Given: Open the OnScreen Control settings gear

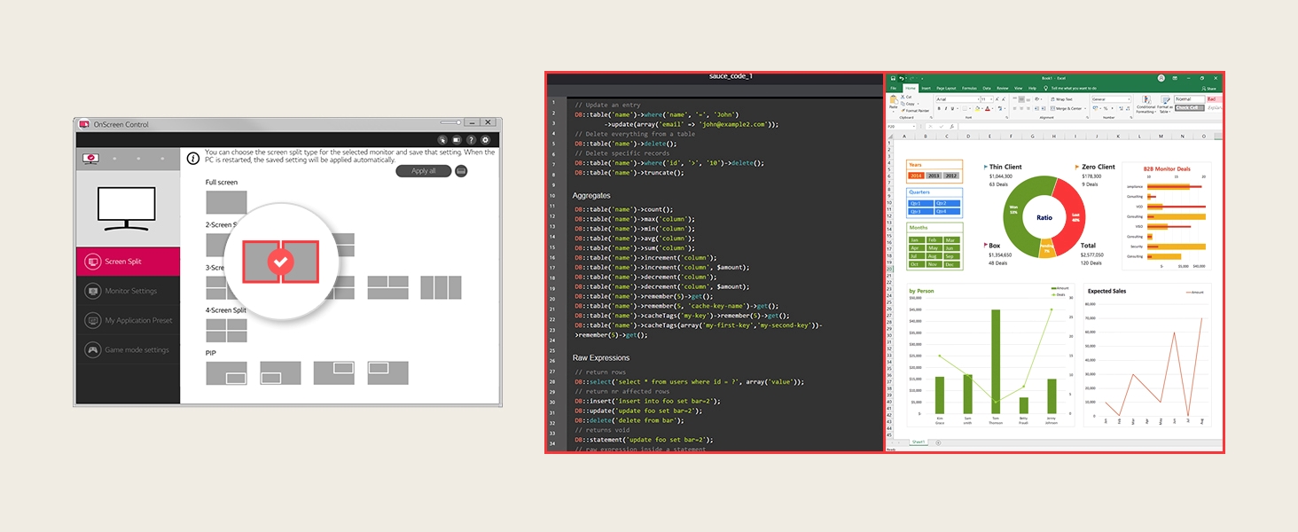Looking at the screenshot, I should coord(485,140).
